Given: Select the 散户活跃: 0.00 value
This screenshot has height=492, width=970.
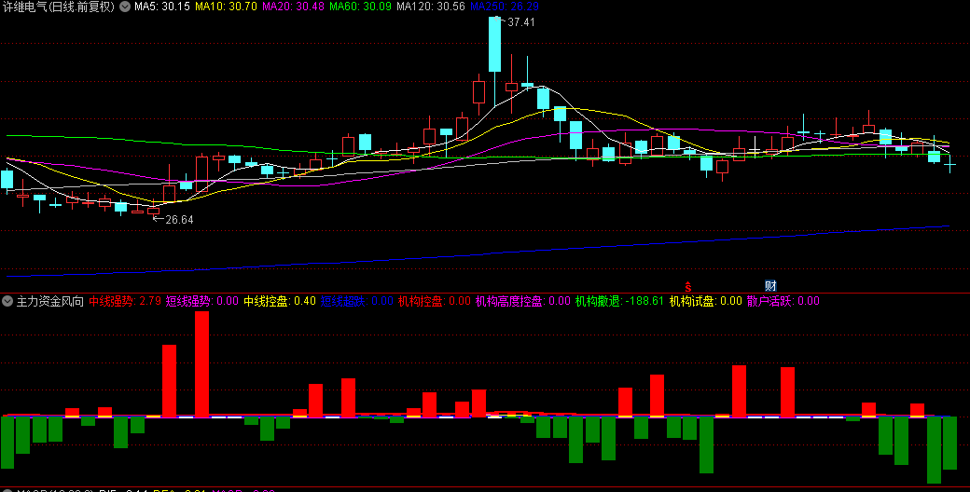Looking at the screenshot, I should [783, 302].
